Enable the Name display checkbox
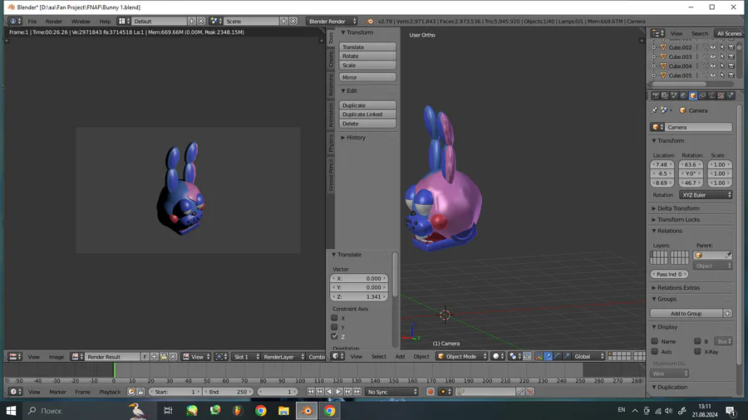Viewport: 748px width, 420px height. [655, 341]
